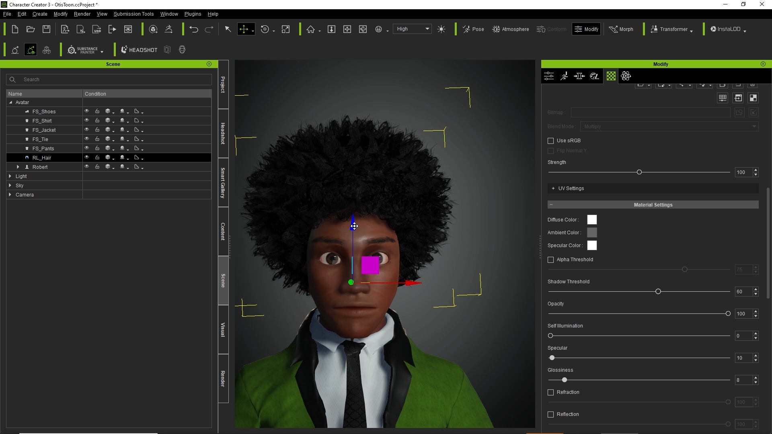772x434 pixels.
Task: Export to USD format
Action: (96, 29)
